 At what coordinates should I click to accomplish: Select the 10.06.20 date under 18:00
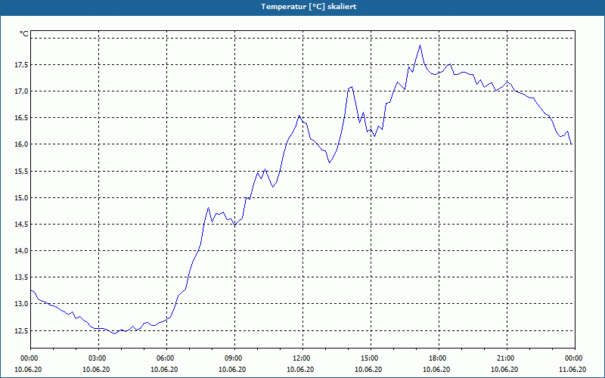coord(437,370)
